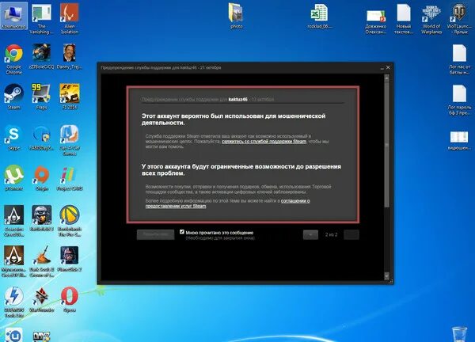Launch Project CARS desktop shortcut

[x=70, y=178]
